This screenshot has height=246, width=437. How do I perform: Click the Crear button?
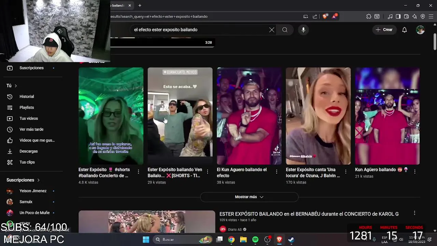point(384,30)
